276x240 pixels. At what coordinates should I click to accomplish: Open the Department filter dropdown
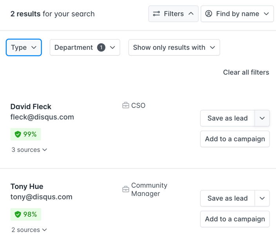tap(85, 48)
